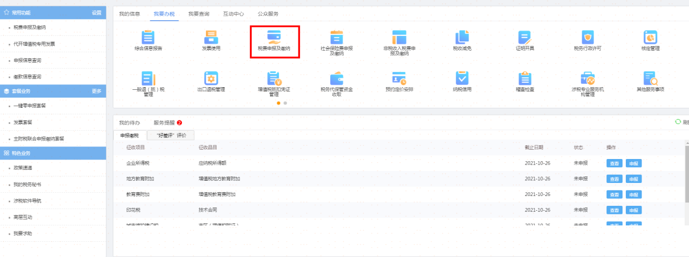Go to the second icon page dot

285,103
